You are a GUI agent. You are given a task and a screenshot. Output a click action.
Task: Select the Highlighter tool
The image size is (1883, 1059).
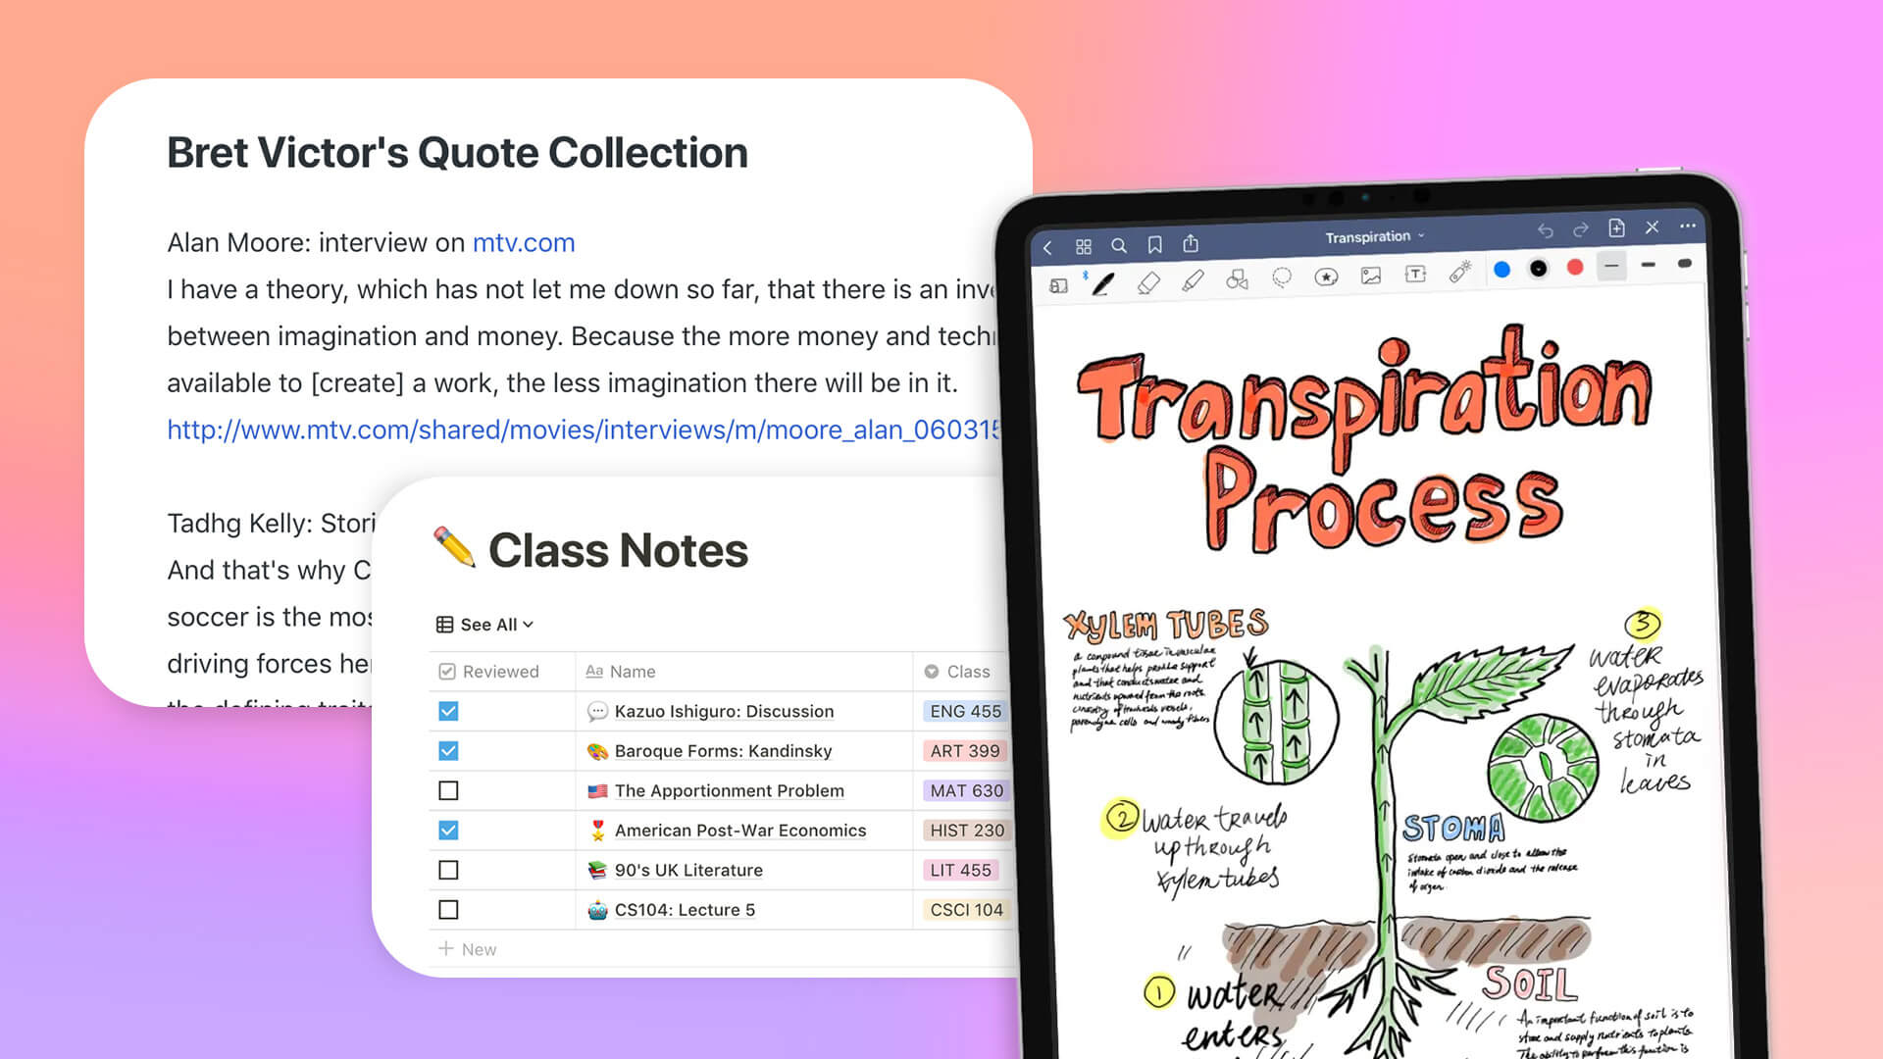(1190, 278)
